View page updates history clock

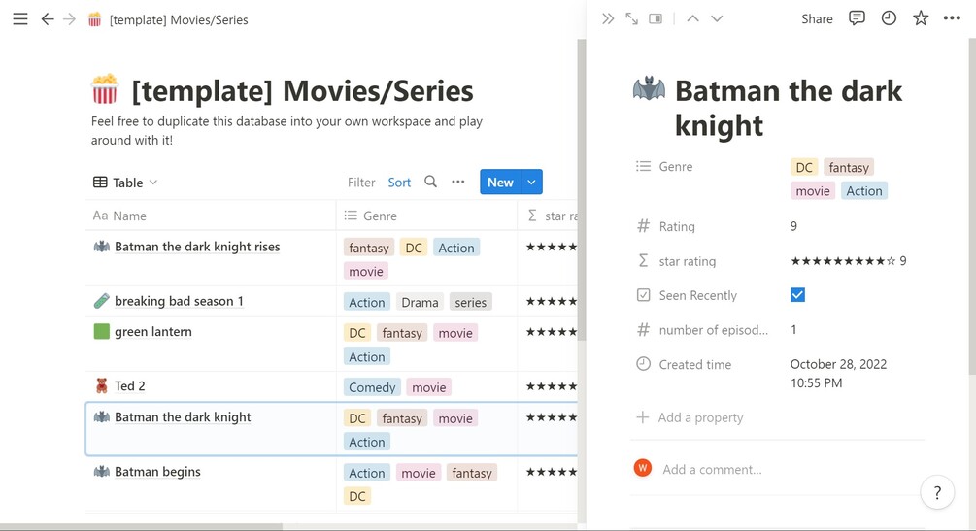coord(889,18)
